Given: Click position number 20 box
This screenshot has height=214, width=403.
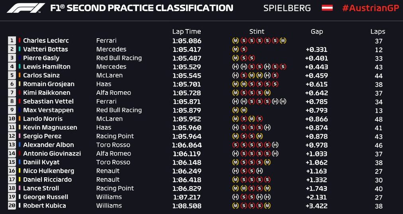Looking at the screenshot, I should coord(12,206).
